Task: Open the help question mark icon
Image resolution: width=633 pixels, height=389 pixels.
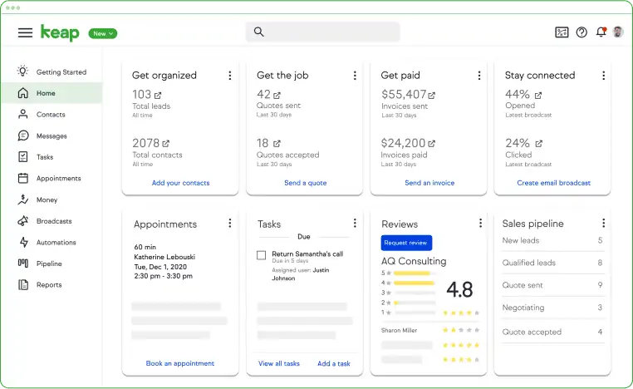Action: click(x=581, y=32)
